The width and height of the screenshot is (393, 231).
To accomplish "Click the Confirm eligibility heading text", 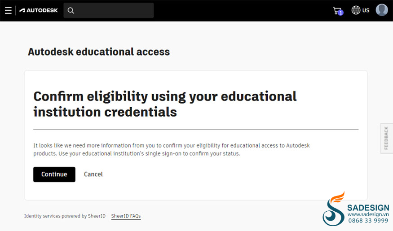I will [165, 104].
